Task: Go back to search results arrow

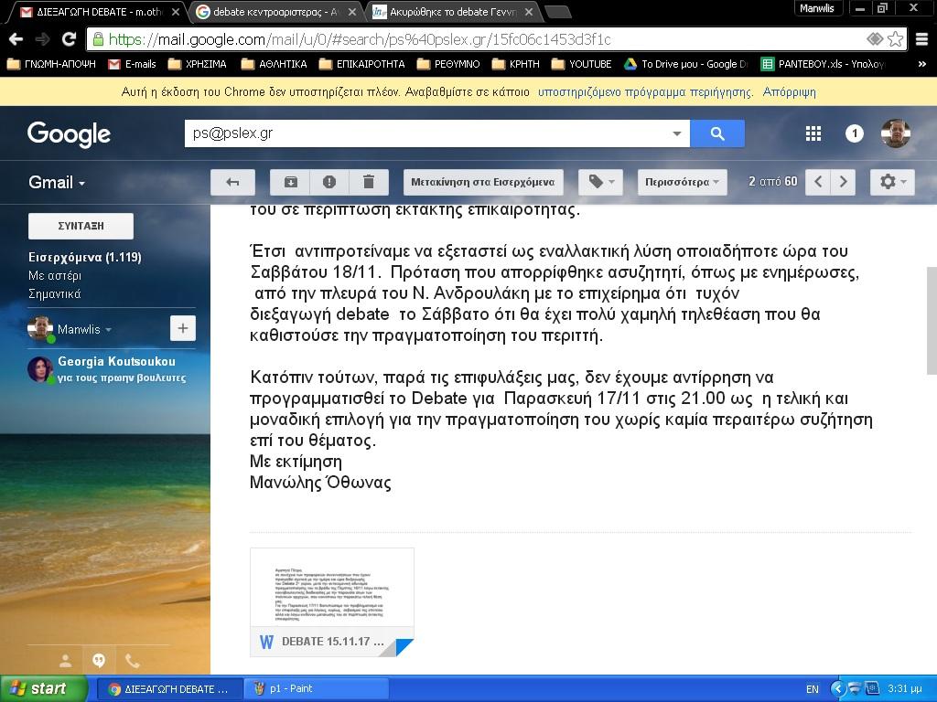Action: (232, 182)
